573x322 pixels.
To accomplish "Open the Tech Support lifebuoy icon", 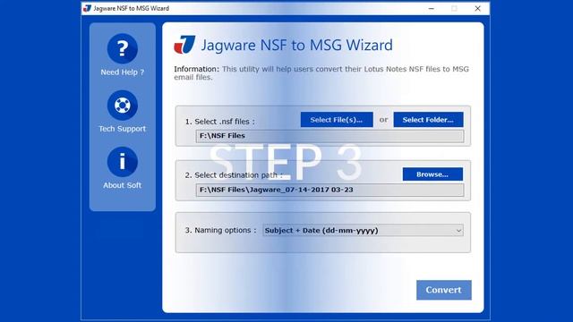I will [123, 106].
